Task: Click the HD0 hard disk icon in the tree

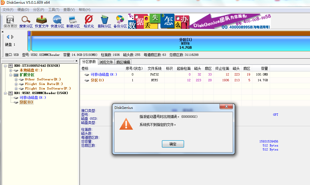Action: point(11,66)
